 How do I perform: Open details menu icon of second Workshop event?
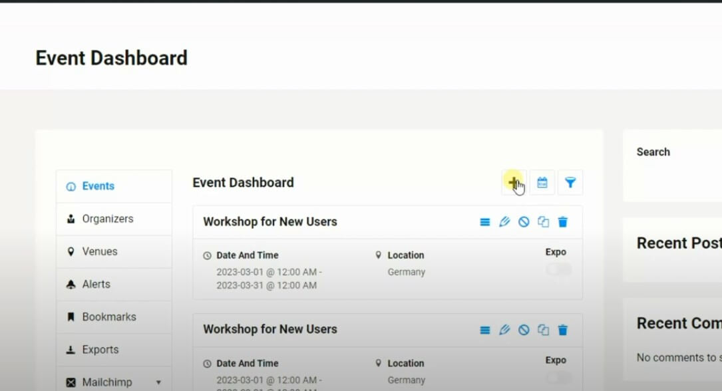pyautogui.click(x=485, y=330)
